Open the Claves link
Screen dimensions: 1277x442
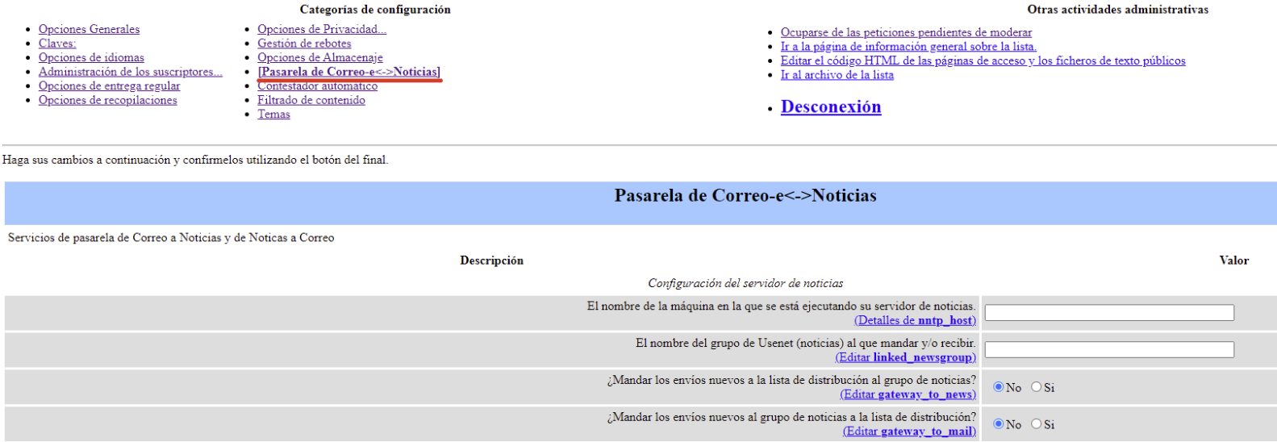pyautogui.click(x=57, y=44)
